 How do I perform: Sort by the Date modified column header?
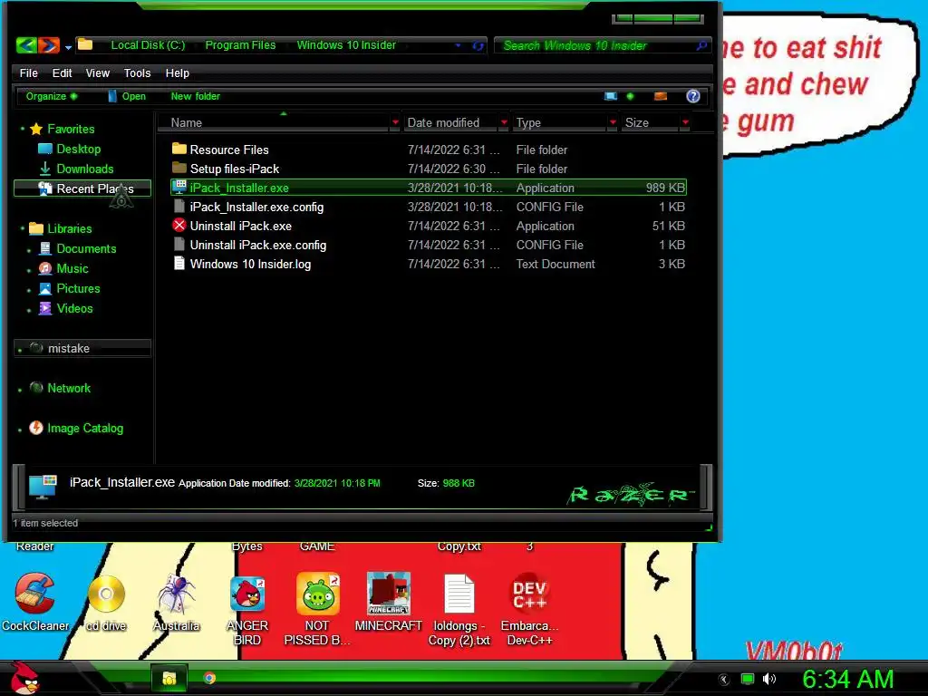pos(449,122)
